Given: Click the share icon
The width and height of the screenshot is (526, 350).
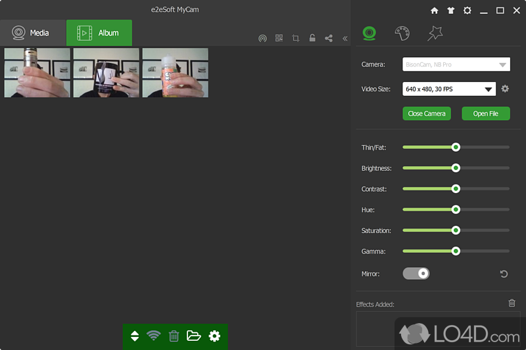Looking at the screenshot, I should (328, 39).
